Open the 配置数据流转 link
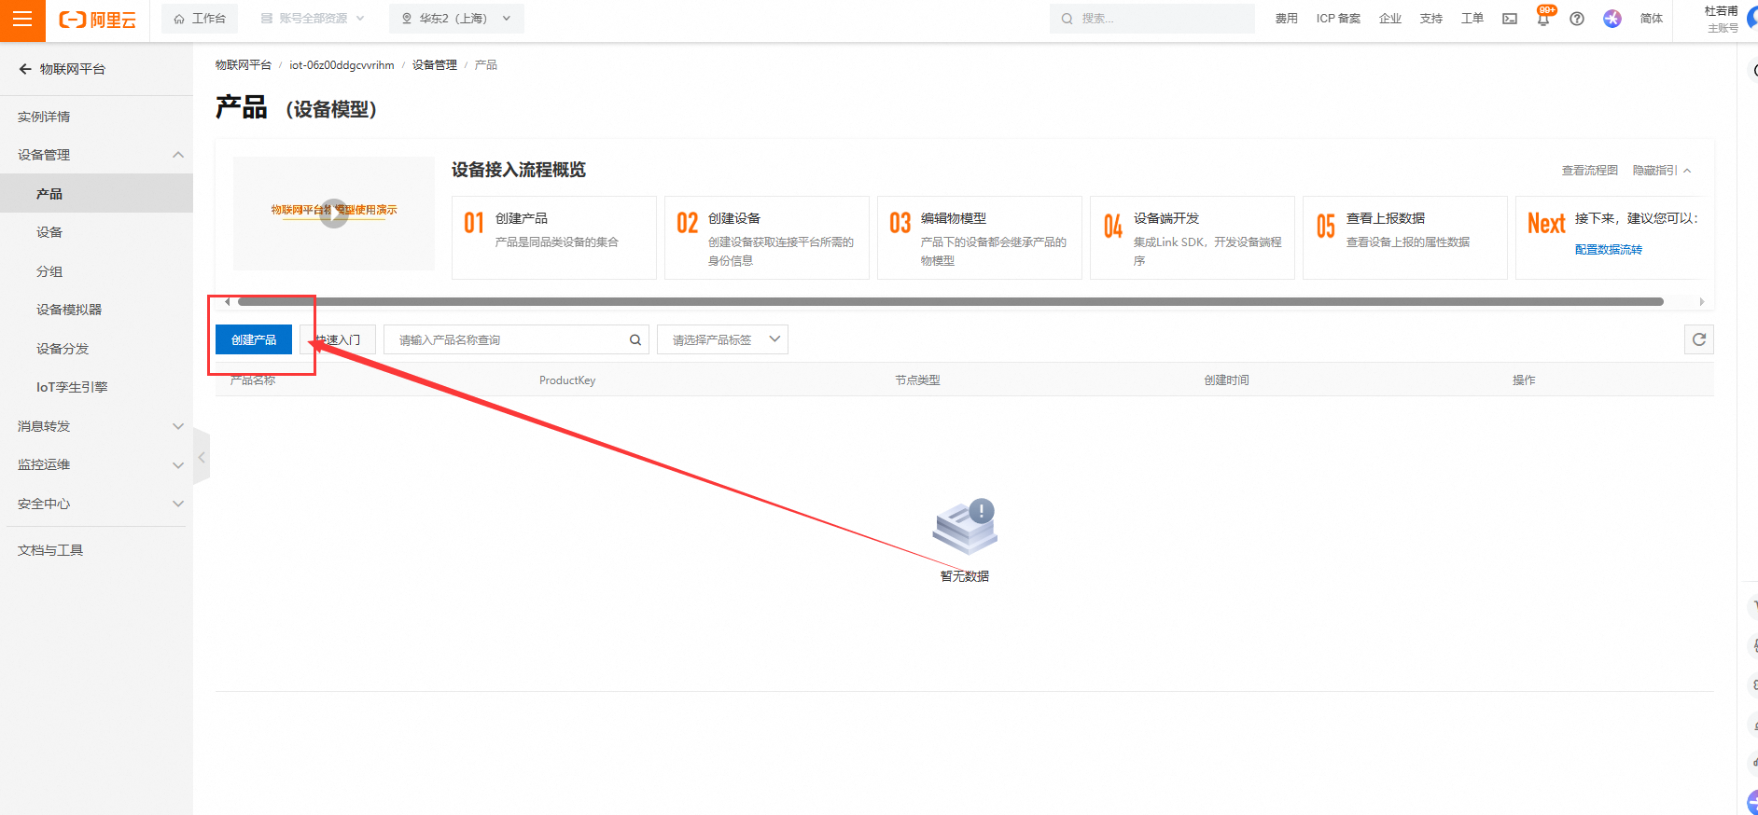The height and width of the screenshot is (815, 1758). (x=1608, y=250)
